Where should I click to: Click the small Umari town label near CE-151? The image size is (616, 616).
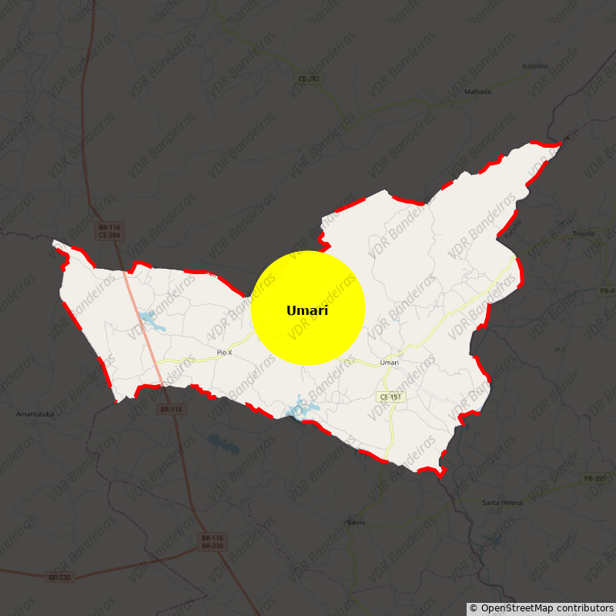click(x=390, y=363)
